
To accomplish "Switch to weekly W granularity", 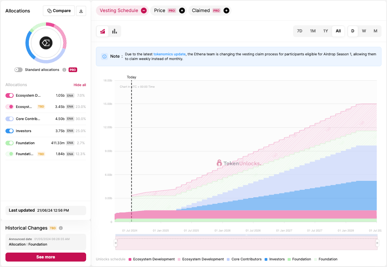I will pyautogui.click(x=364, y=31).
